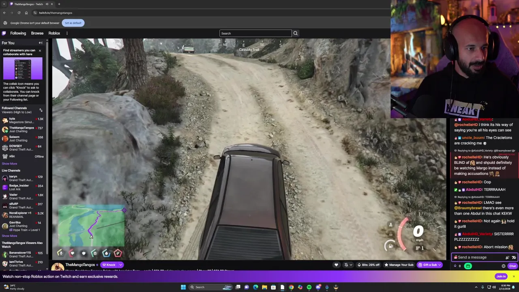Image resolution: width=519 pixels, height=292 pixels.
Task: Open Spotify from the taskbar
Action: (x=309, y=287)
